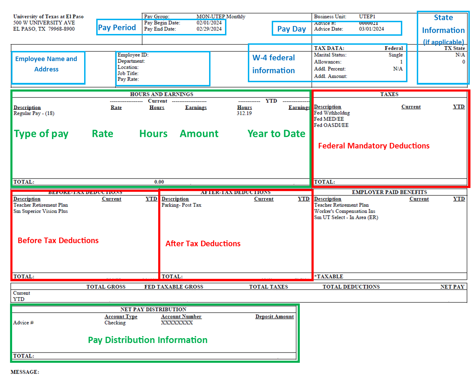The image size is (476, 377).
Task: Click the blue Pay Period annotation label
Action: pos(117,28)
